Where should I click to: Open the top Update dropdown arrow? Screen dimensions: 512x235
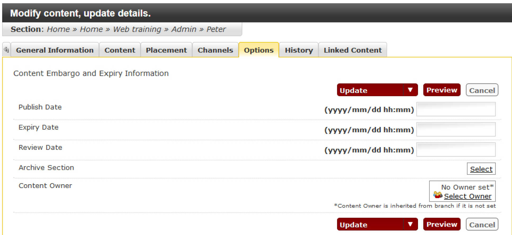click(x=410, y=90)
